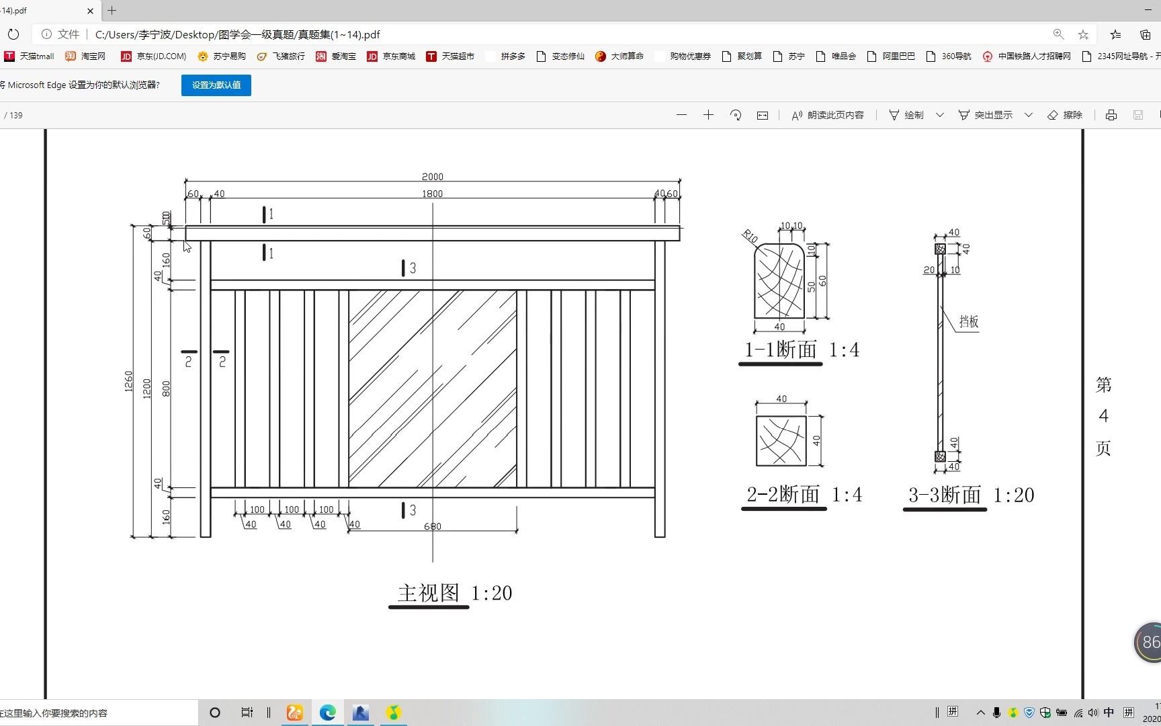1161x726 pixels.
Task: Toggle the 中 Chinese input mode indicator
Action: (x=1109, y=713)
